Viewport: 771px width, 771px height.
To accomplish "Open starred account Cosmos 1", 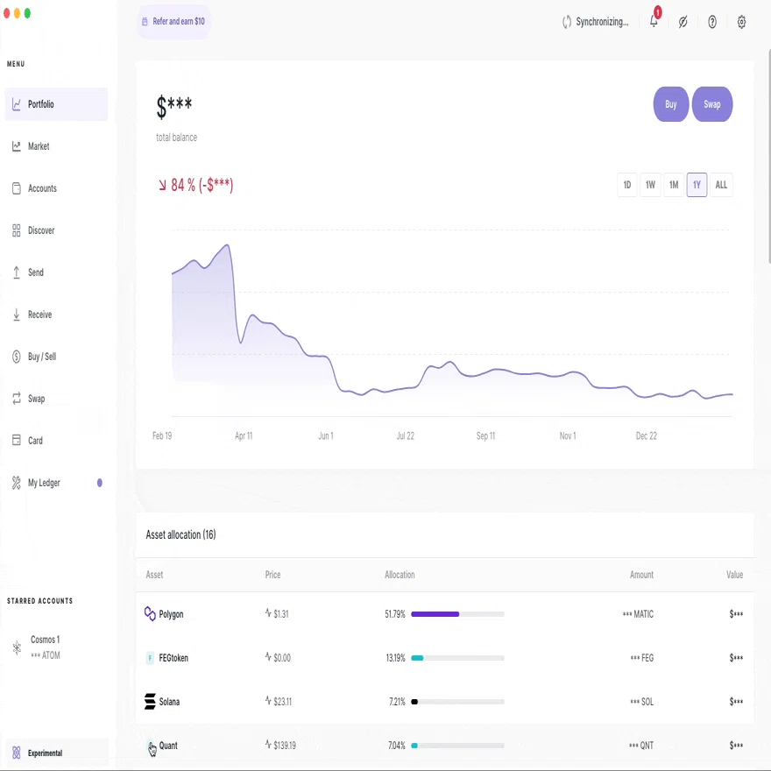I will [x=56, y=647].
